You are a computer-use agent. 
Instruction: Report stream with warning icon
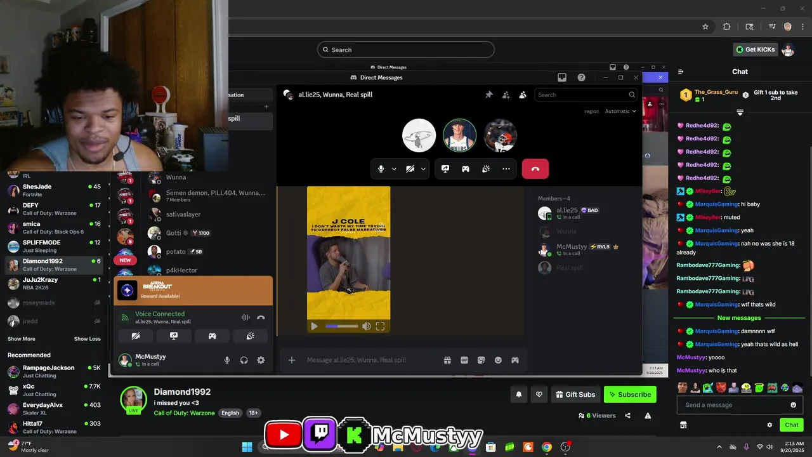coord(648,416)
